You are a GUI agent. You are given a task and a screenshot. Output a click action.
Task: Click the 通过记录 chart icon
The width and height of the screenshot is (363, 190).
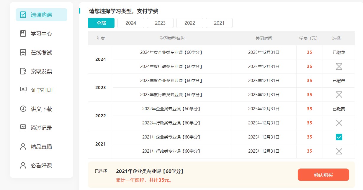[x=23, y=128]
